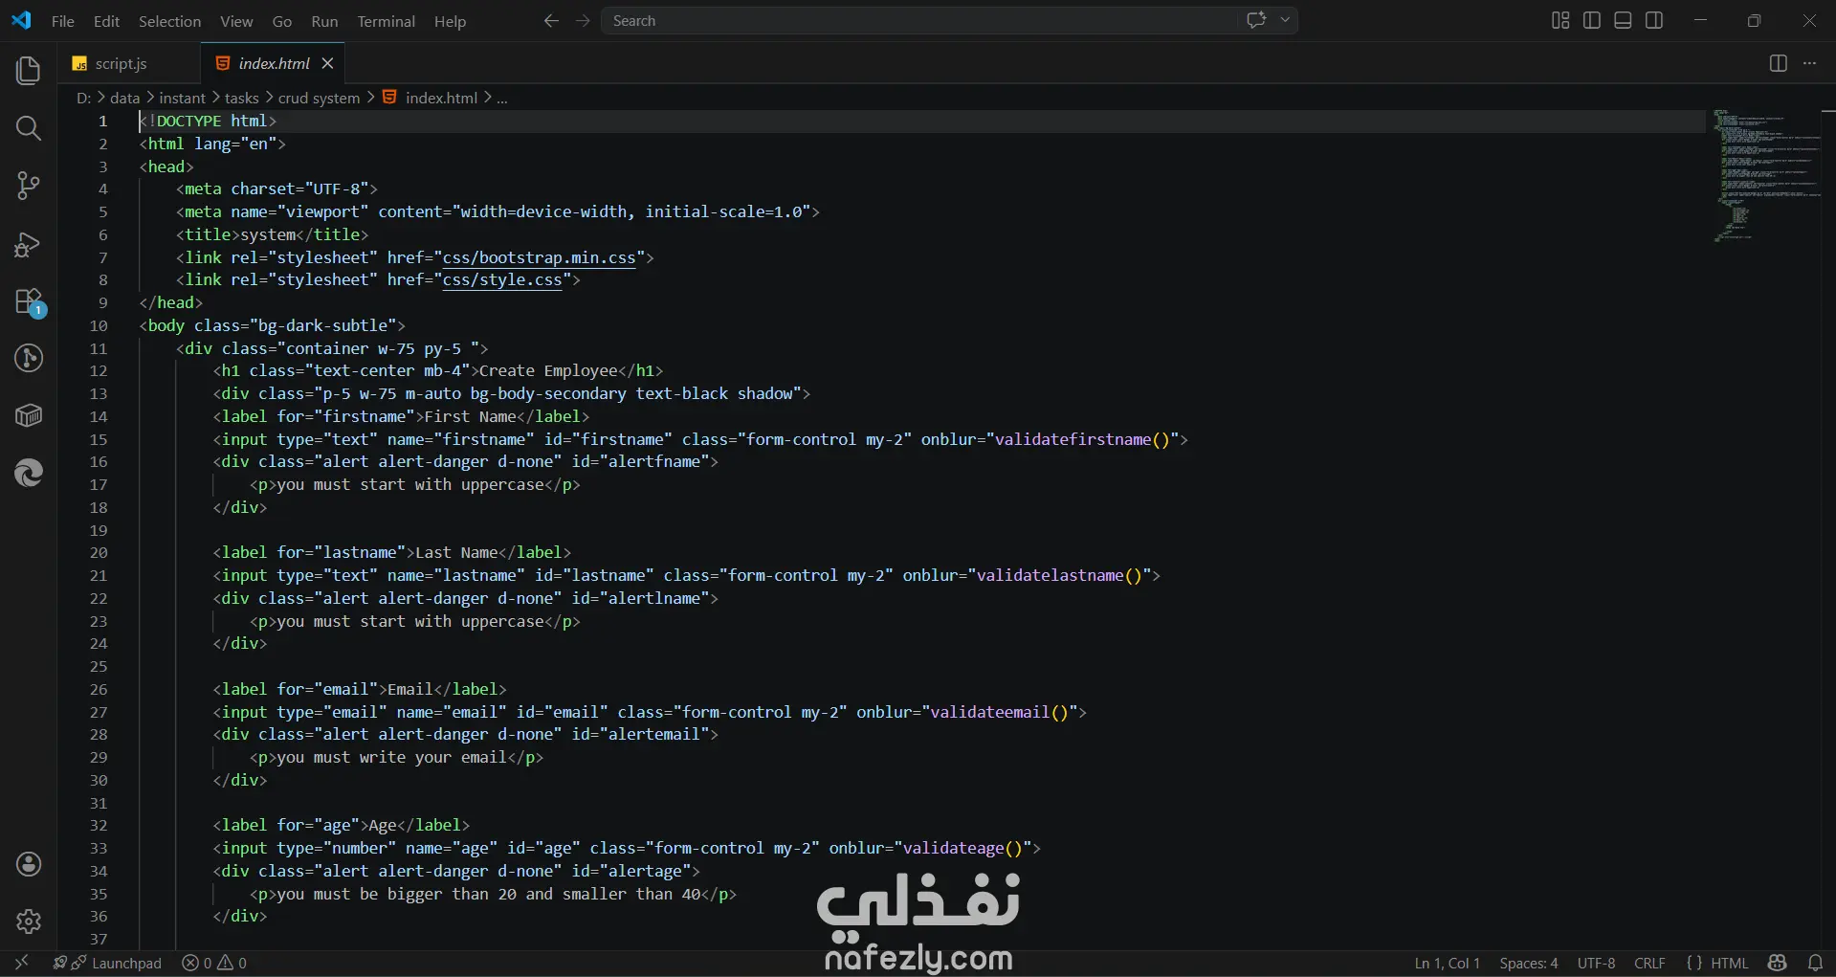This screenshot has height=977, width=1836.
Task: Open the Manage gear menu
Action: tap(29, 921)
